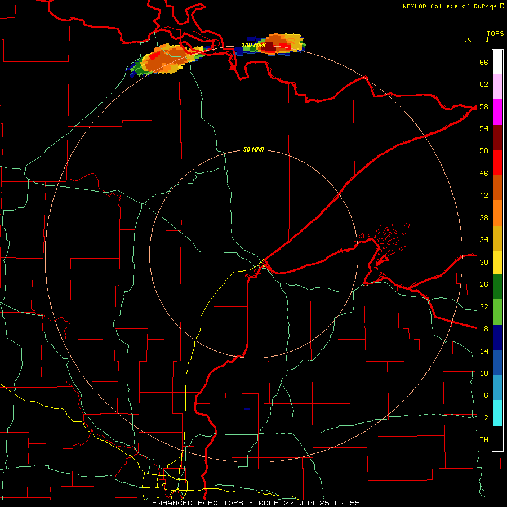This screenshot has width=507, height=507.
Task: Pick the dark red legend swatch
Action: click(497, 137)
